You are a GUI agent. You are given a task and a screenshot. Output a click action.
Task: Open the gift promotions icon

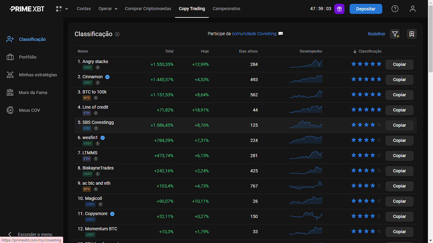339,9
